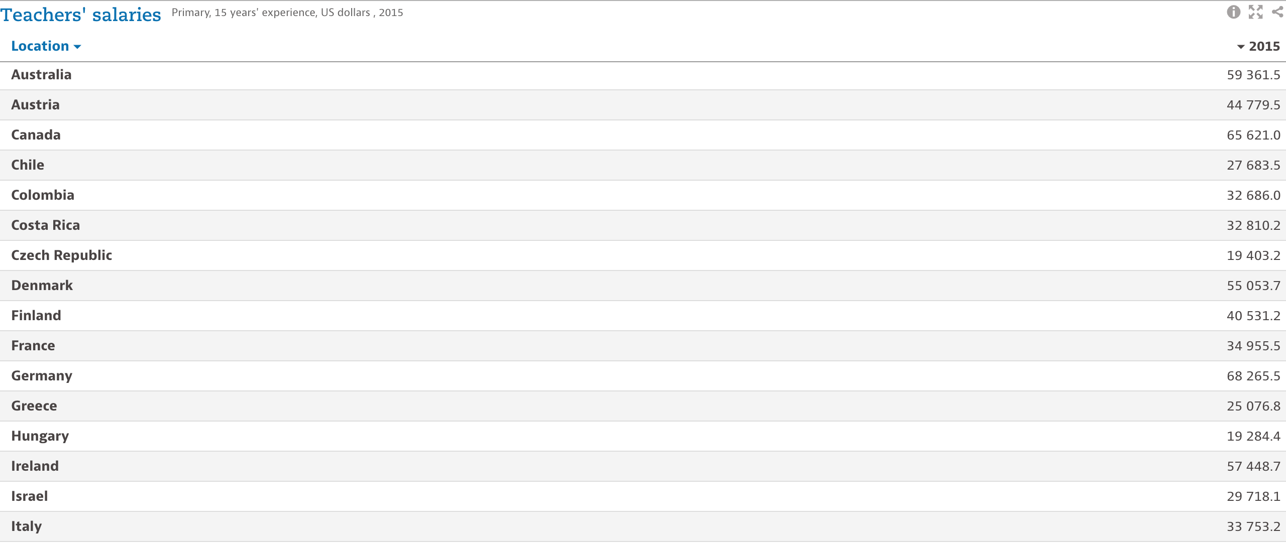Click Germany's salary value 68 265.5
1286x544 pixels.
[x=1253, y=376]
